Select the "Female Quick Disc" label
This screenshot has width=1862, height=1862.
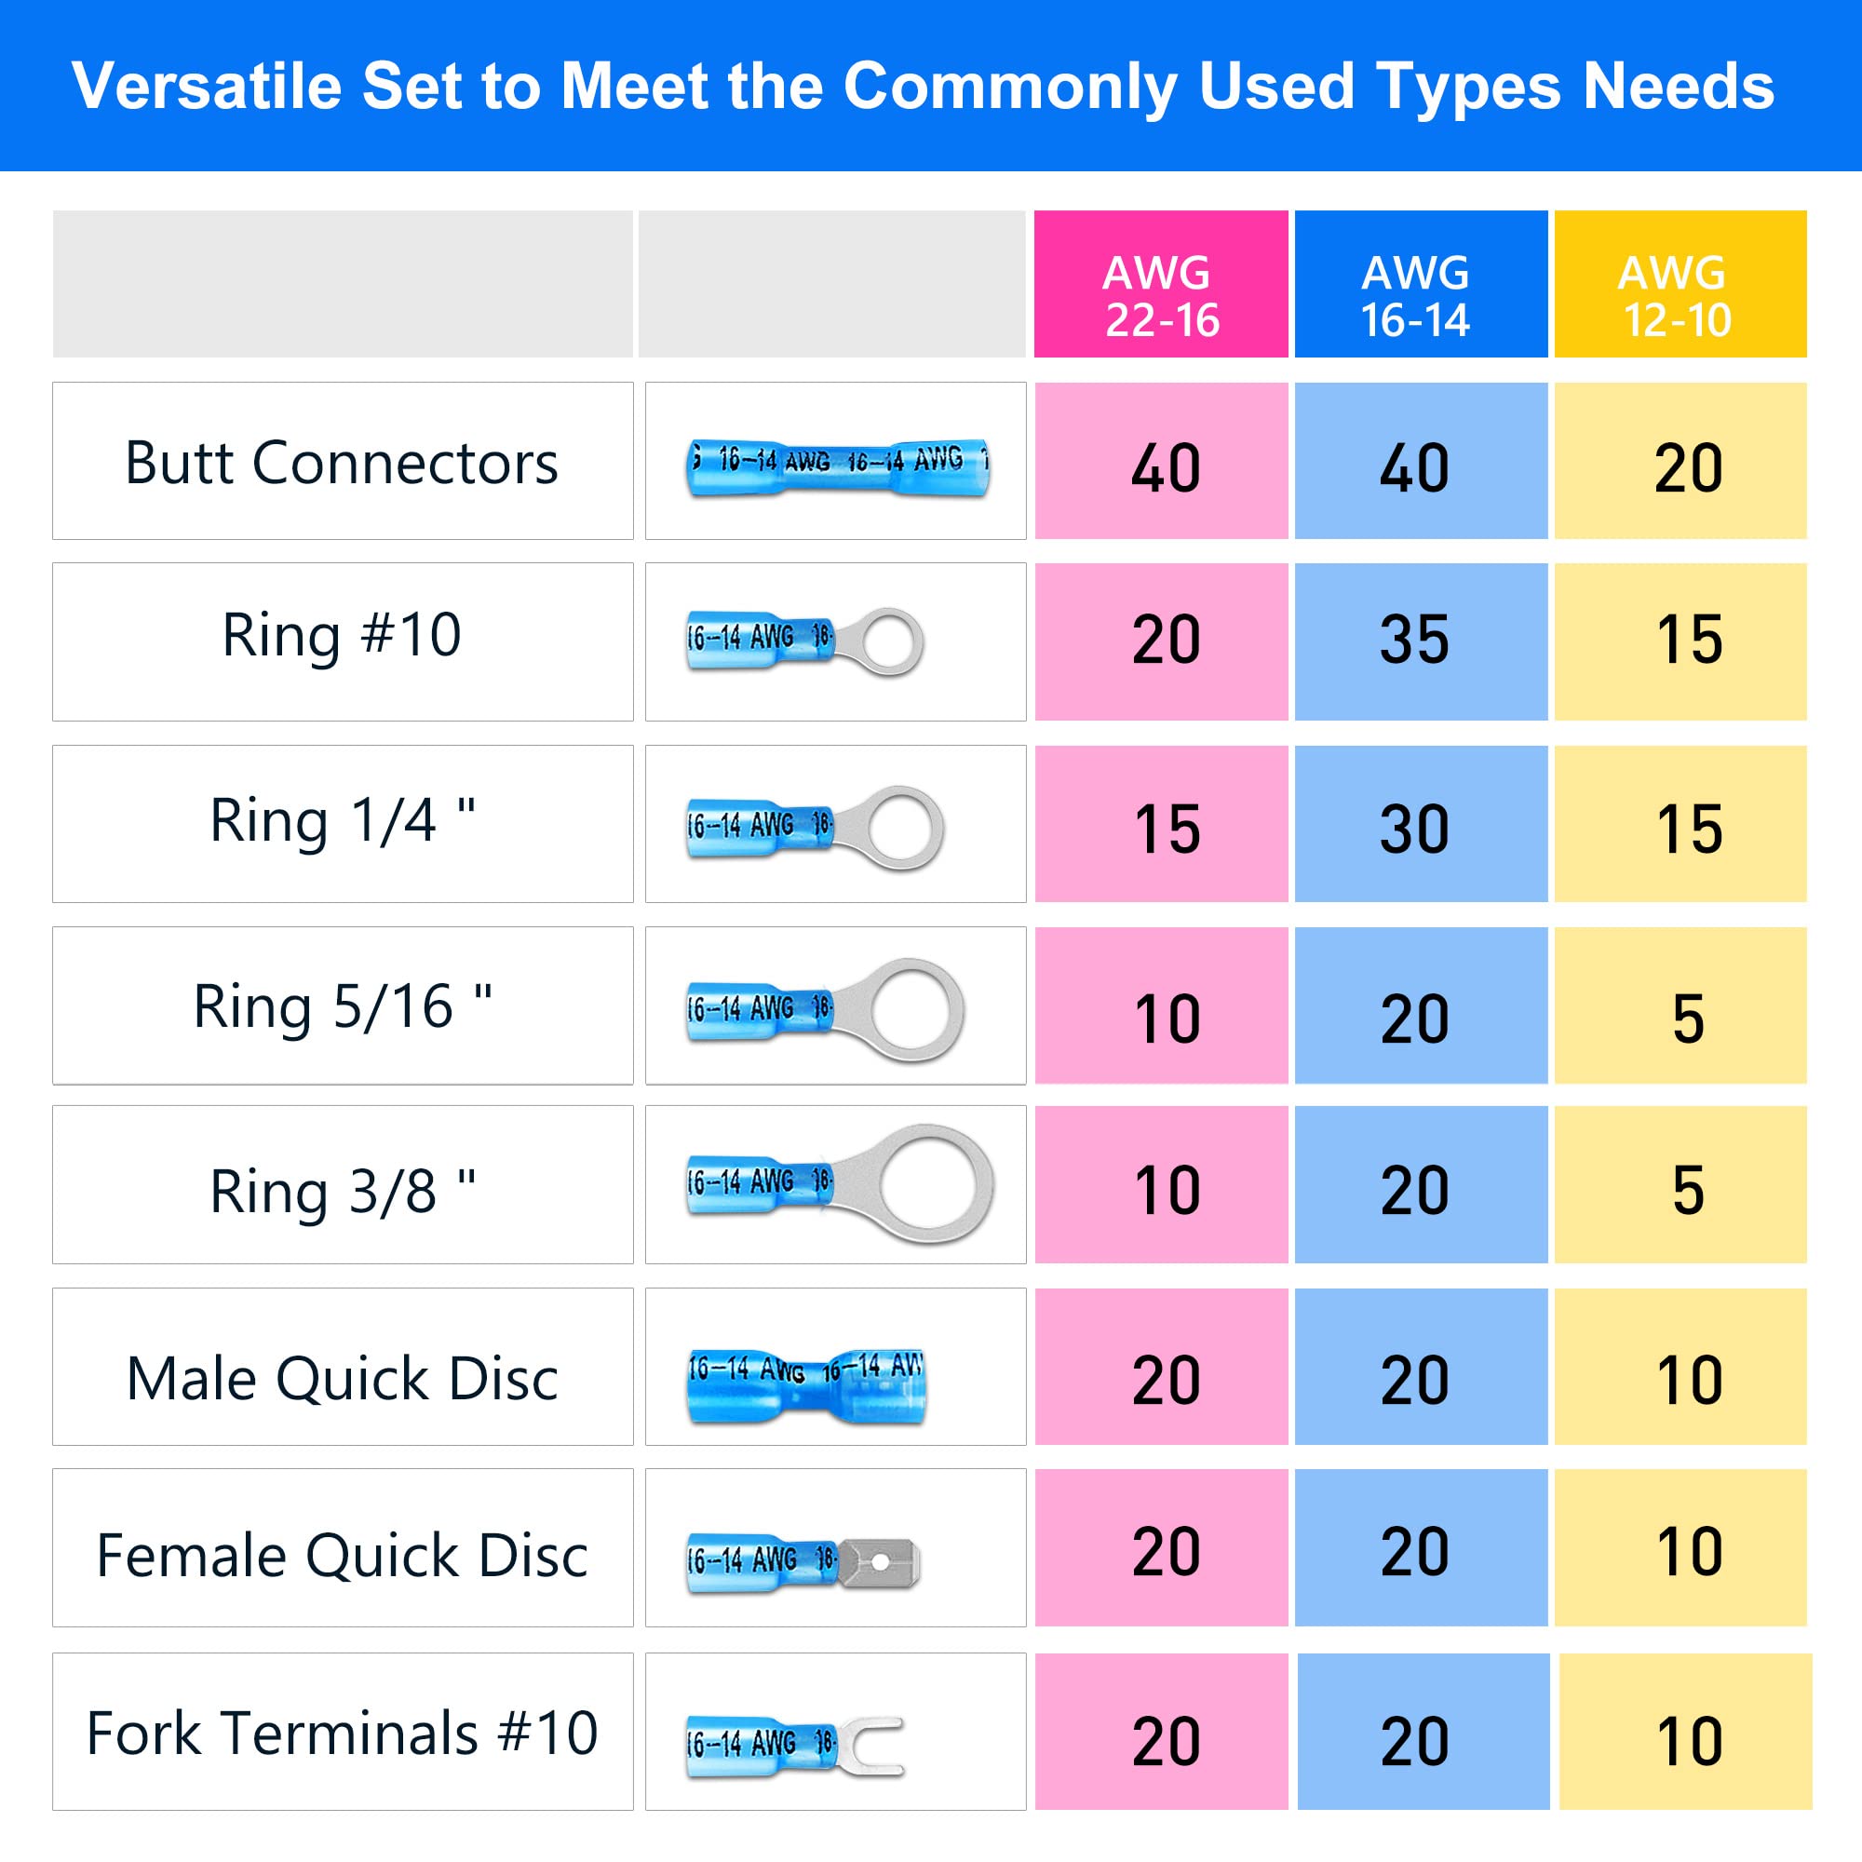click(342, 1556)
